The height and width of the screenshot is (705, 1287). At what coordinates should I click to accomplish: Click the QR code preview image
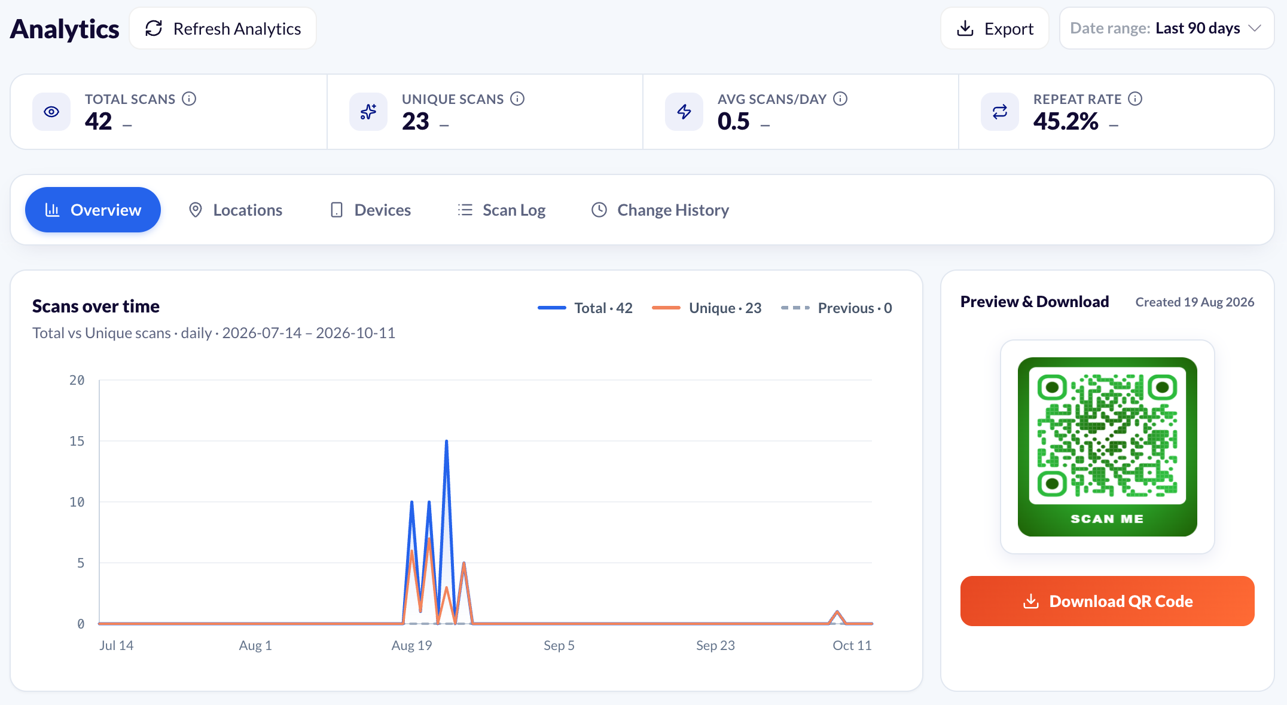(x=1107, y=447)
